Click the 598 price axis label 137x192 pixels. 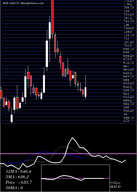point(126,108)
